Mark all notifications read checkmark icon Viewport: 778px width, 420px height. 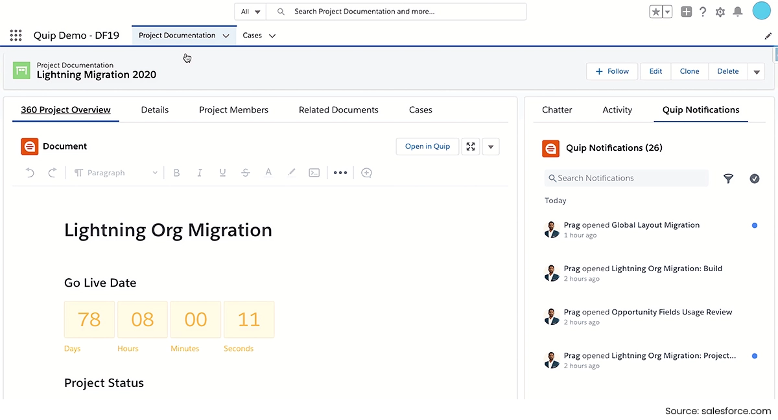pyautogui.click(x=755, y=179)
